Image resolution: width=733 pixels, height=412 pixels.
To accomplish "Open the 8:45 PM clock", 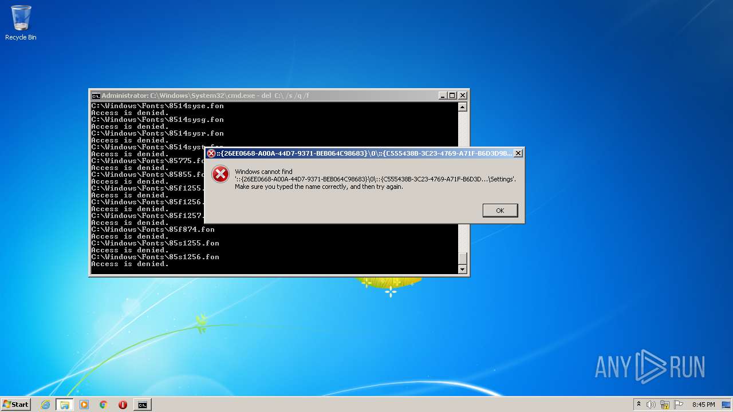I will click(703, 405).
